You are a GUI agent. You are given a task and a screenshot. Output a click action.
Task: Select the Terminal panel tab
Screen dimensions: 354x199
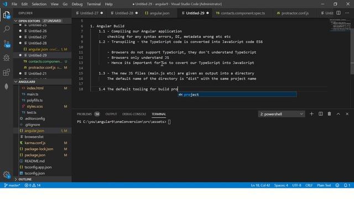tap(159, 114)
